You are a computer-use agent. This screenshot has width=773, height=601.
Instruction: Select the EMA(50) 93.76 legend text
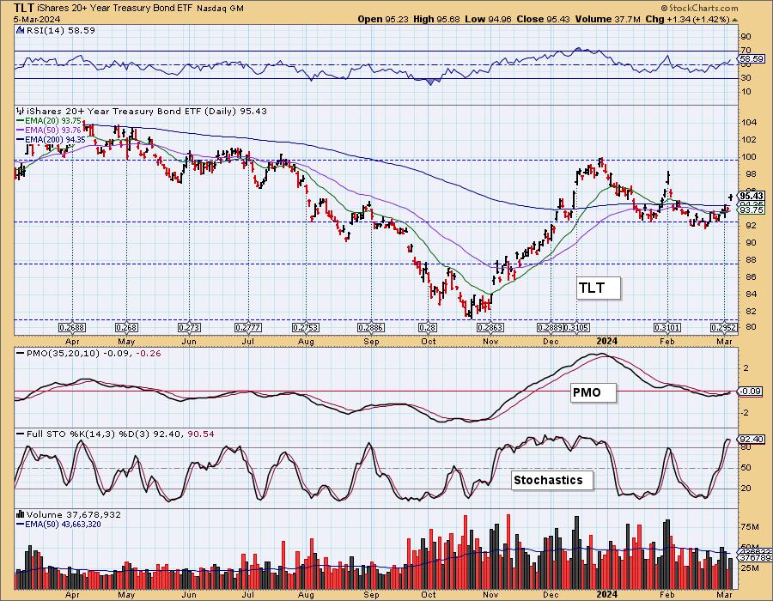pos(52,130)
